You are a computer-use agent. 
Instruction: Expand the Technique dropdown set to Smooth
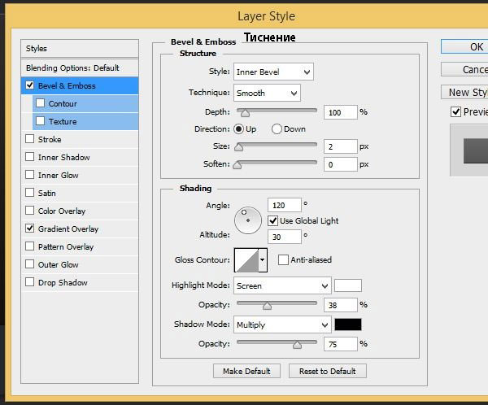pos(267,93)
